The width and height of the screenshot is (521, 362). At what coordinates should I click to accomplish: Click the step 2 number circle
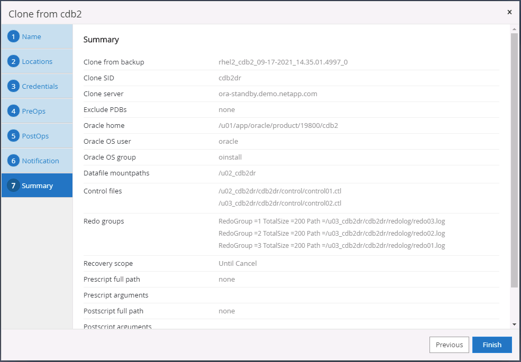(x=14, y=62)
